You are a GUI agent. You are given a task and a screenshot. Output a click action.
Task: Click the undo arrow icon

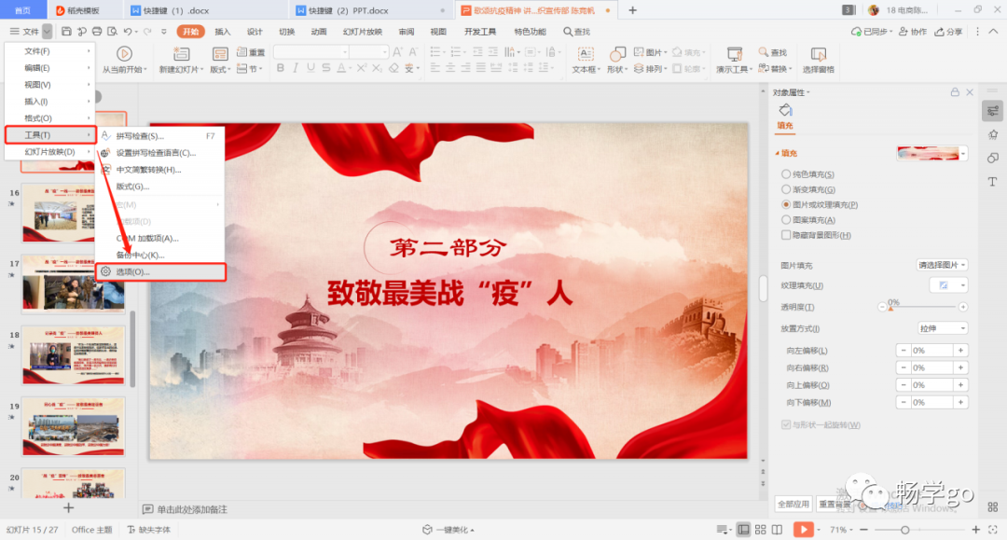pyautogui.click(x=128, y=31)
